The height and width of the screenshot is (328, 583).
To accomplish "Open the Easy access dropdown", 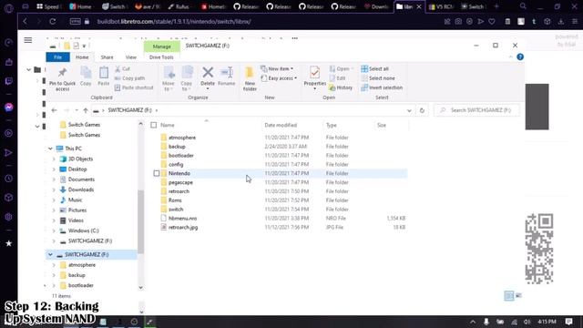I will [x=279, y=78].
